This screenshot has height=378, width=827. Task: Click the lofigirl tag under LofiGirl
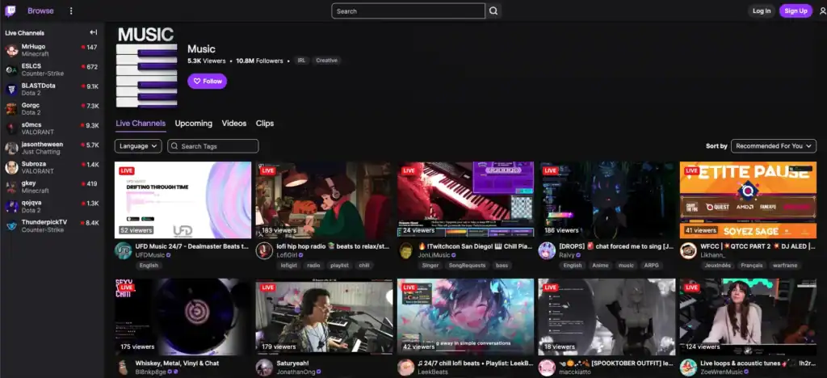(x=288, y=266)
